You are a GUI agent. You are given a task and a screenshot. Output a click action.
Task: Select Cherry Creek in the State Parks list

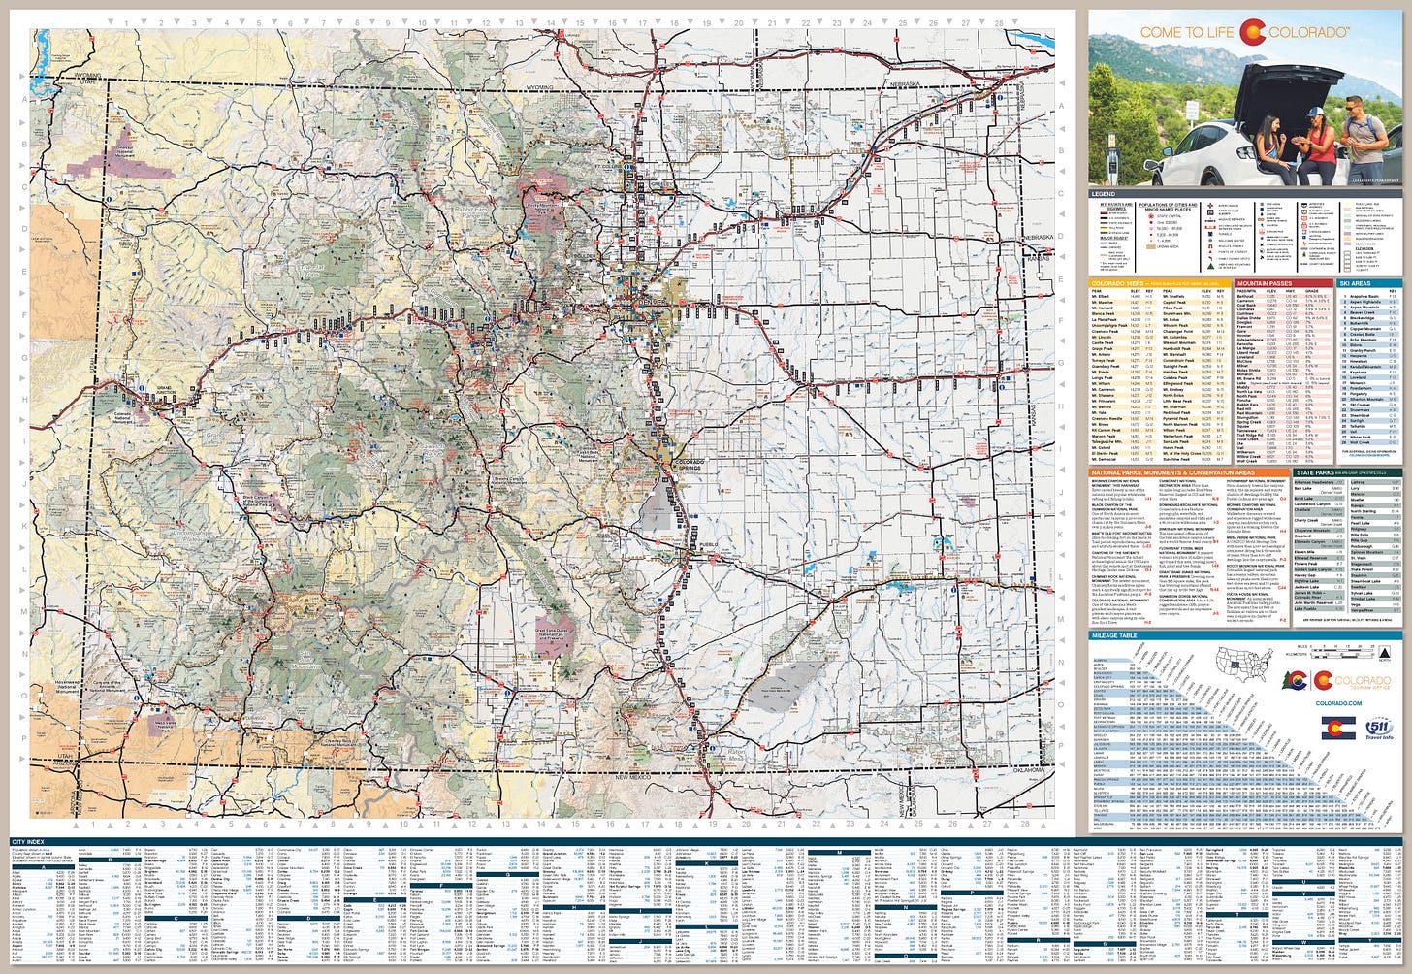1319,522
